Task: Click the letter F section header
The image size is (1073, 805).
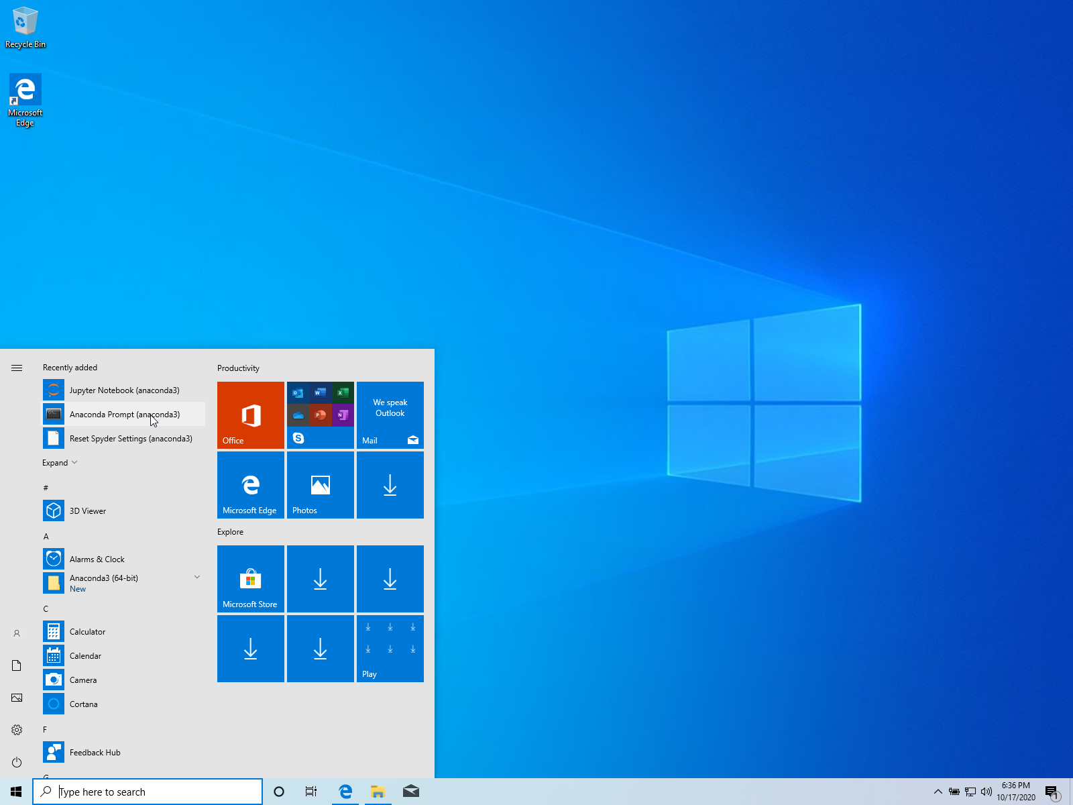Action: point(45,730)
